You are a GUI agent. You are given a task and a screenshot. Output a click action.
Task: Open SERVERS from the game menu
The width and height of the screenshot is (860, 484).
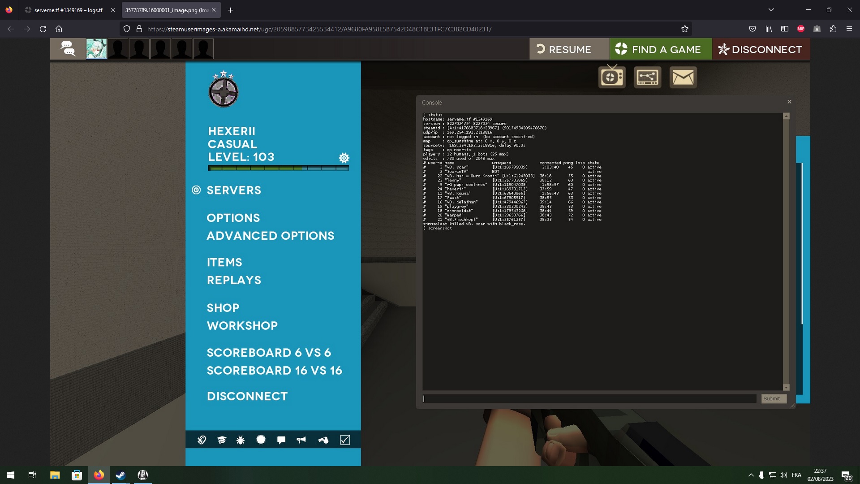point(234,190)
